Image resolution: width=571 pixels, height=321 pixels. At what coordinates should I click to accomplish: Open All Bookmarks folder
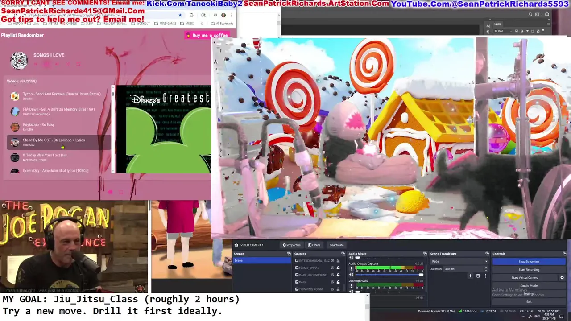[222, 23]
